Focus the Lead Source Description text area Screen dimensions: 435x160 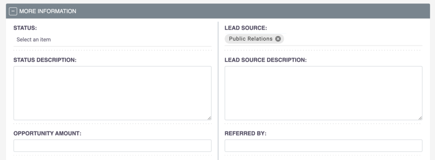point(323,93)
